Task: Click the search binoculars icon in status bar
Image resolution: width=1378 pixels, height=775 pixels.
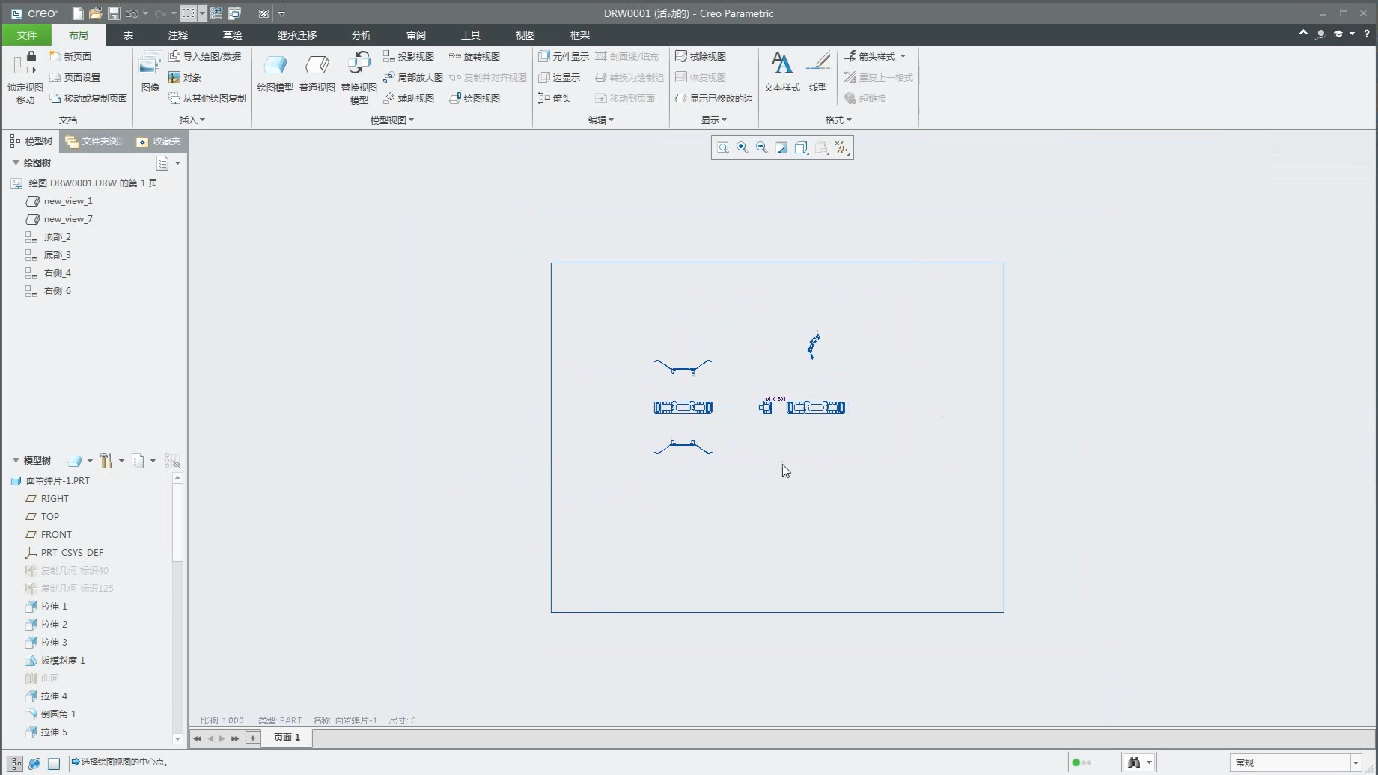Action: (1134, 762)
